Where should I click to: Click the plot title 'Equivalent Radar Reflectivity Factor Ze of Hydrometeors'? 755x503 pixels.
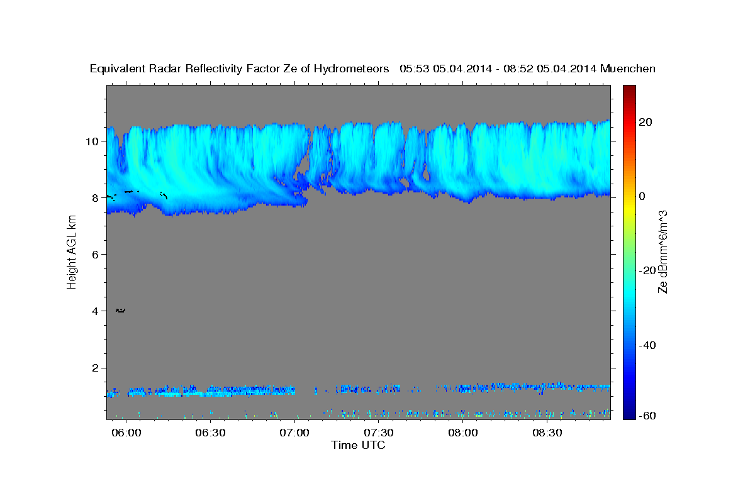click(x=240, y=69)
